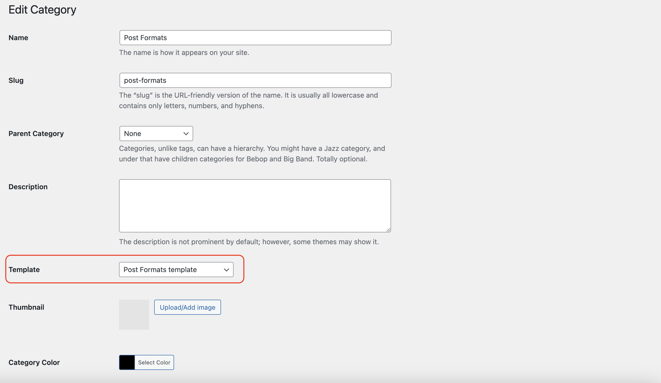
Task: Click the Category Color label text
Action: [x=34, y=362]
